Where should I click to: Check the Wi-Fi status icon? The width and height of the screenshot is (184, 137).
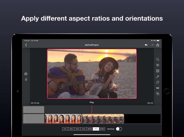(x=152, y=41)
